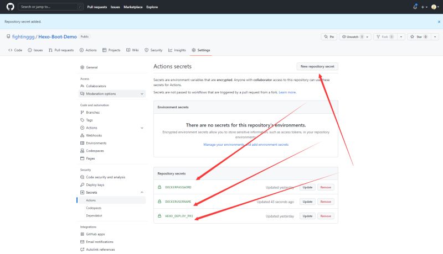The width and height of the screenshot is (443, 254).
Task: Click the lock icon beside DOCKERUSERNAME
Action: [159, 202]
